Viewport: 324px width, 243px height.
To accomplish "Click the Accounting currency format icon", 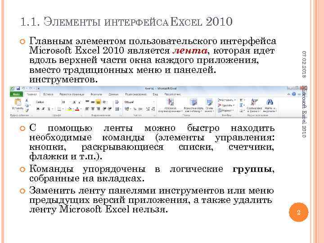I will point(127,109).
